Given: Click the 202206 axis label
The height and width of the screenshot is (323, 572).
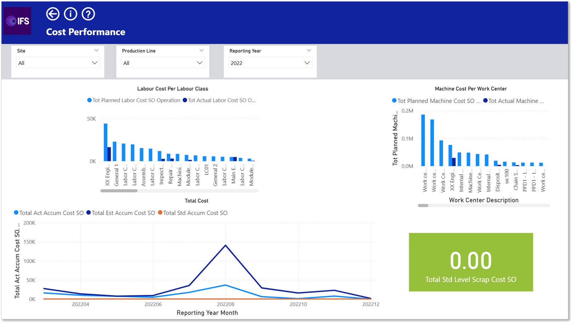Looking at the screenshot, I should click(153, 304).
